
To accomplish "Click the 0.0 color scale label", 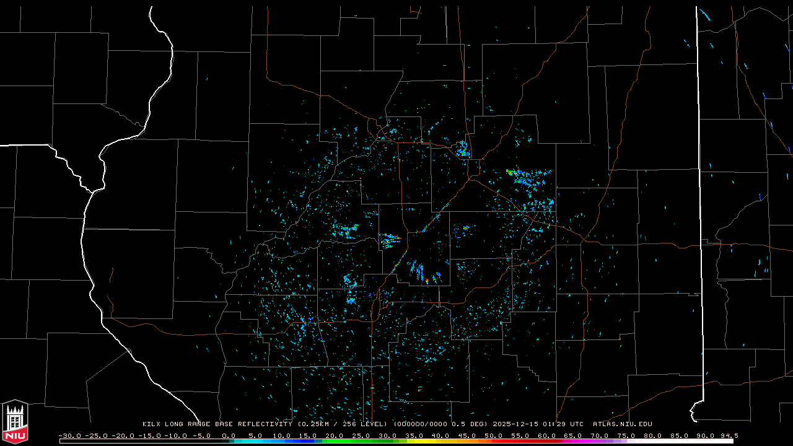I will pyautogui.click(x=229, y=435).
